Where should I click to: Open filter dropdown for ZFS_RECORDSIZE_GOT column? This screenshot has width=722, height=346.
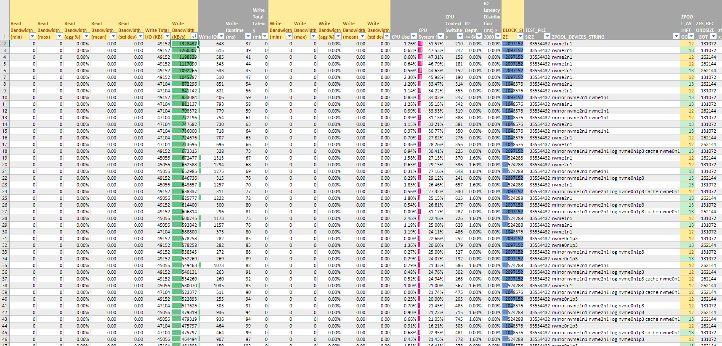pyautogui.click(x=713, y=37)
